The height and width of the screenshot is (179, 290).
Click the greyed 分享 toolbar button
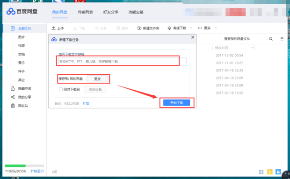pos(101,28)
